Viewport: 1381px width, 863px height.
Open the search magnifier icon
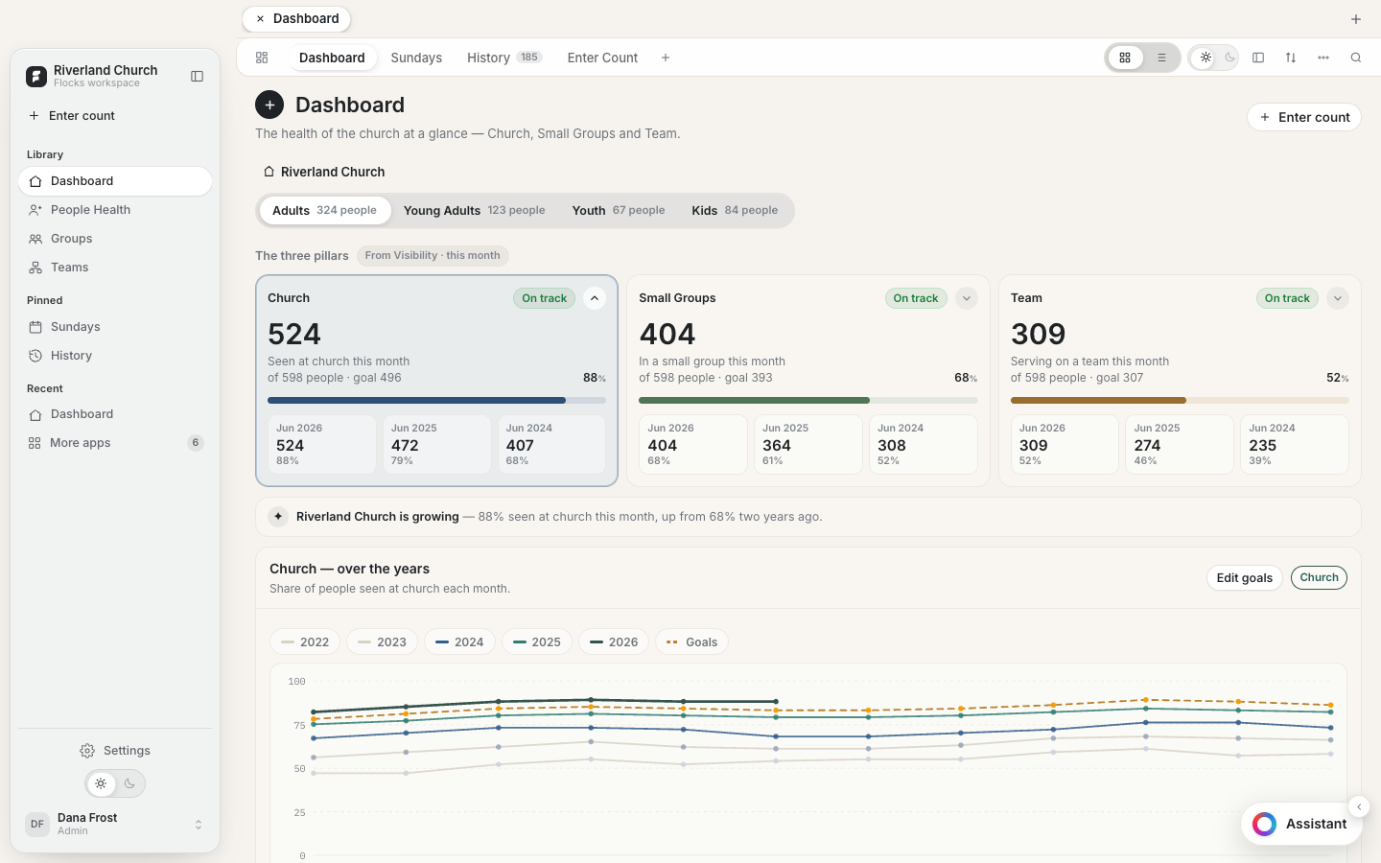[x=1356, y=58]
